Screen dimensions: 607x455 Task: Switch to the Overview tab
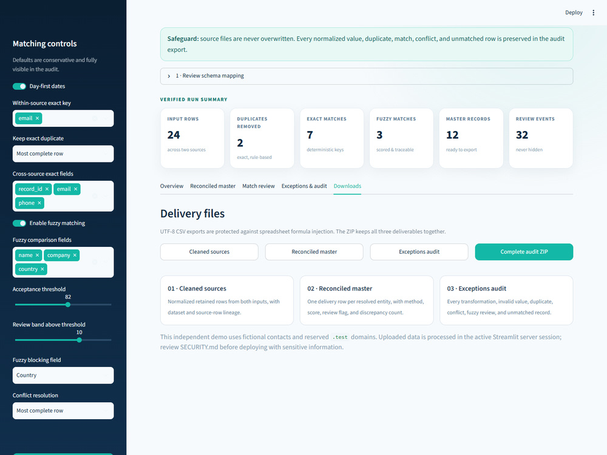[172, 186]
